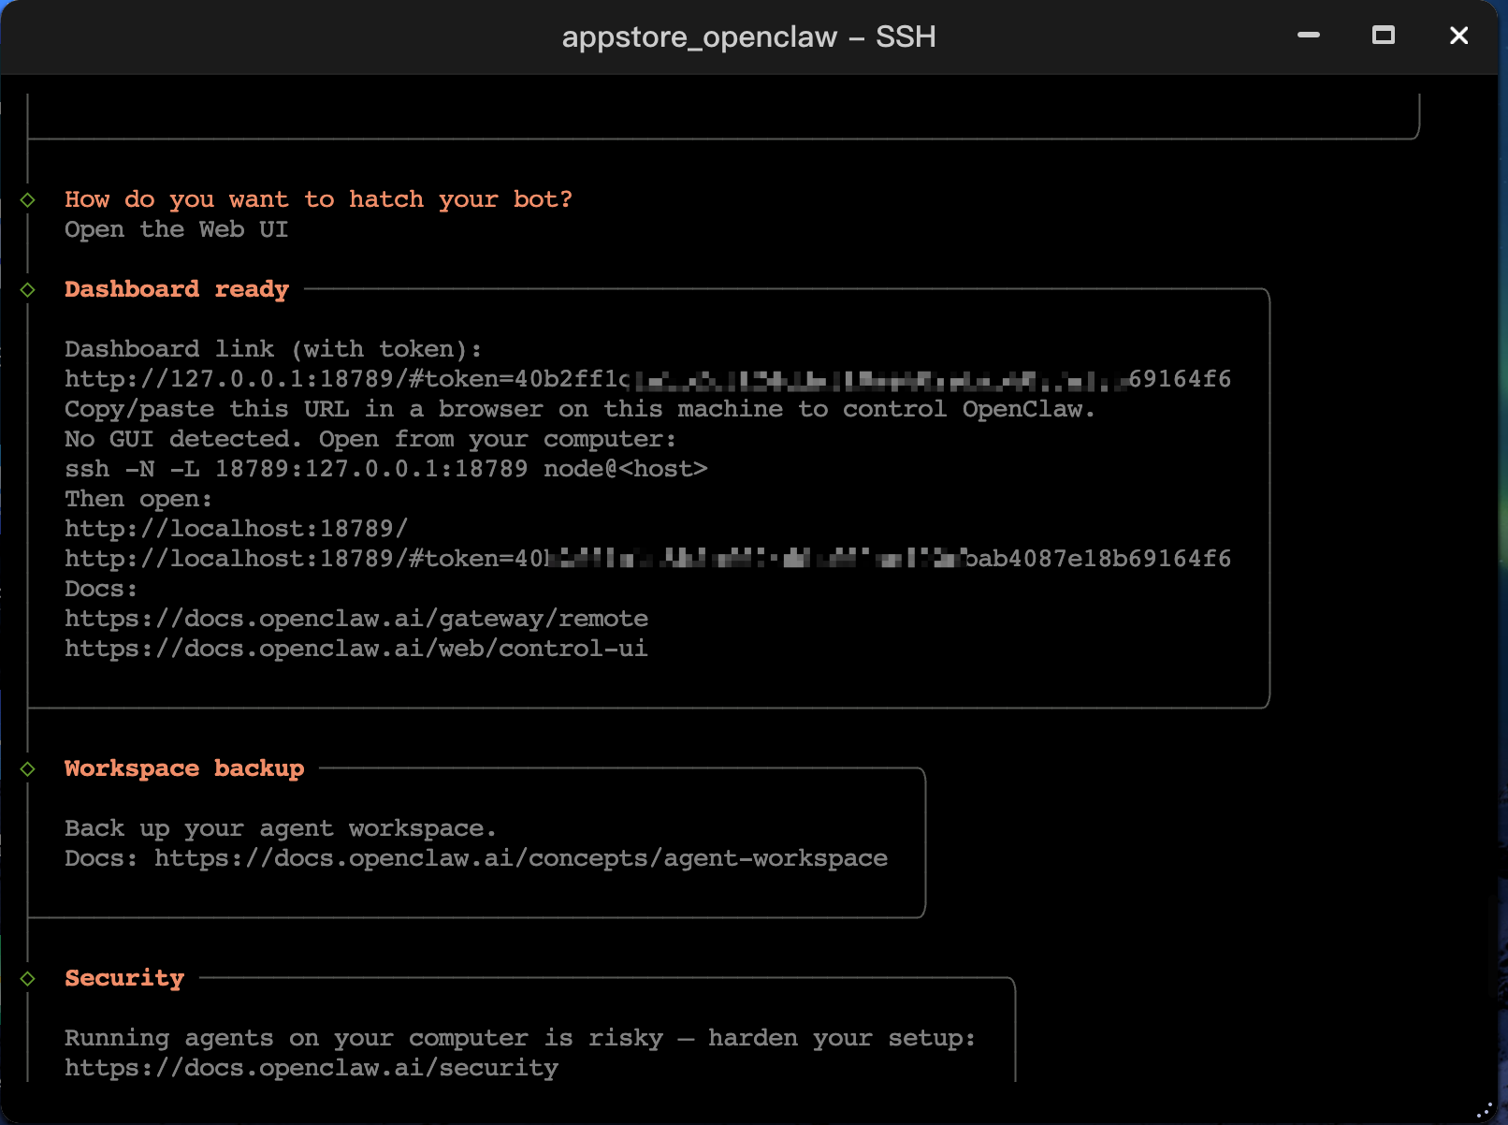This screenshot has height=1125, width=1508.
Task: Click the "Dashboard ready" section heading
Action: click(x=176, y=289)
